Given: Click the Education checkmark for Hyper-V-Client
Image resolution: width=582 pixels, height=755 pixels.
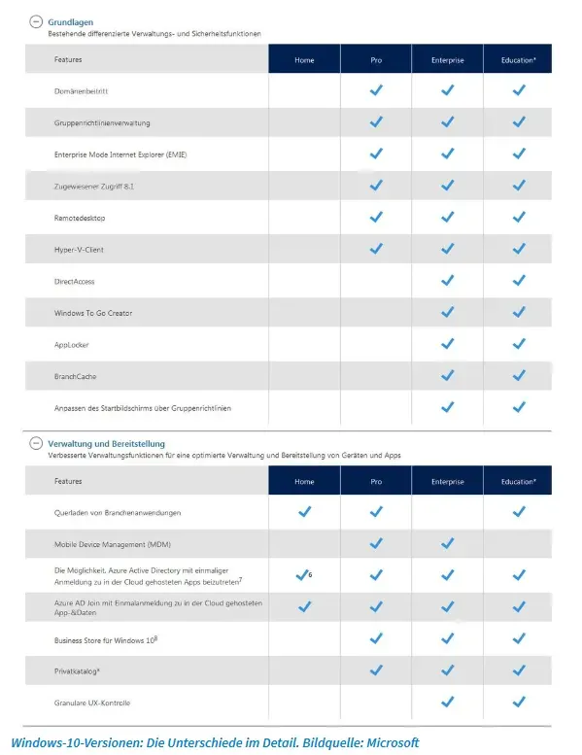Looking at the screenshot, I should point(519,249).
